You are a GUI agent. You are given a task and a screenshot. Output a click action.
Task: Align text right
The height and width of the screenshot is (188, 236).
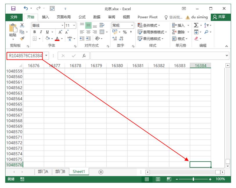95,32
